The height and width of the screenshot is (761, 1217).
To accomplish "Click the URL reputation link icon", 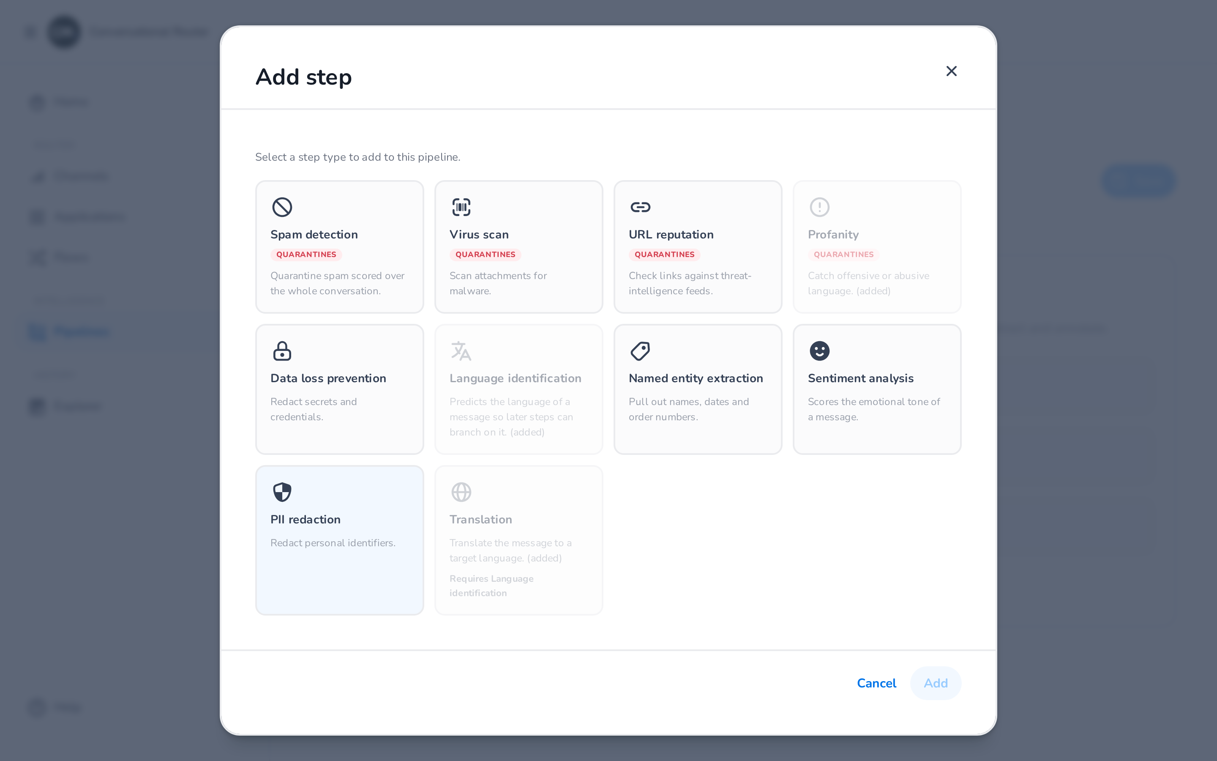I will pyautogui.click(x=640, y=207).
